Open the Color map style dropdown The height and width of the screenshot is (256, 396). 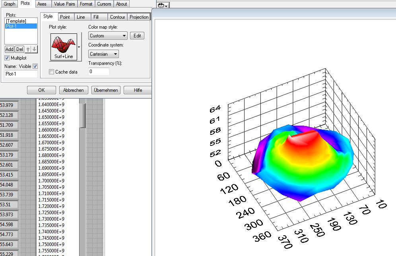tap(108, 36)
